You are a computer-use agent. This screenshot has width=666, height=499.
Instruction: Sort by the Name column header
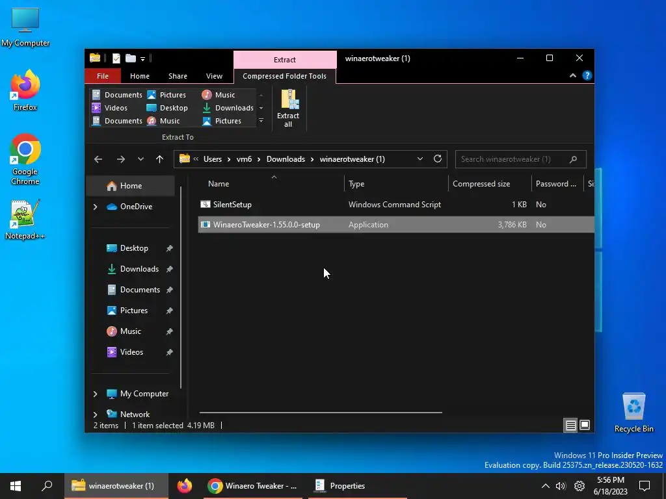coord(271,184)
